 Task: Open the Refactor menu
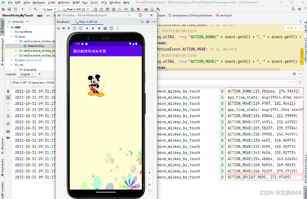point(64,2)
